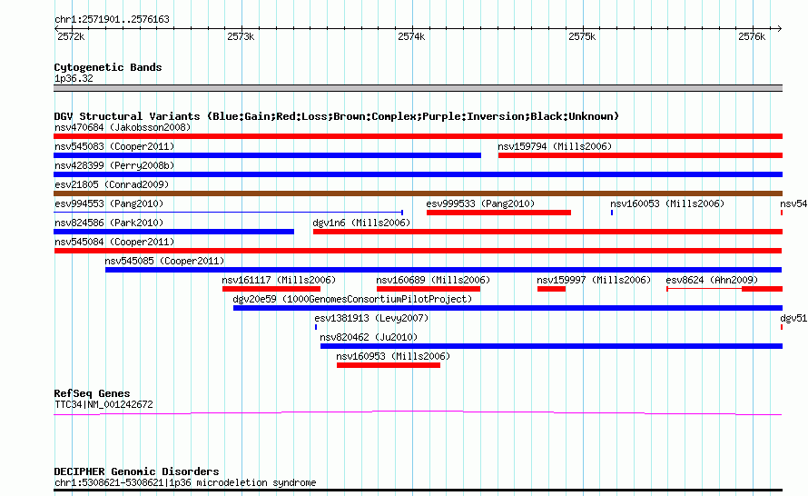Click the esv994553 (Pang2010) label
This screenshot has height=496, width=808.
pyautogui.click(x=109, y=203)
